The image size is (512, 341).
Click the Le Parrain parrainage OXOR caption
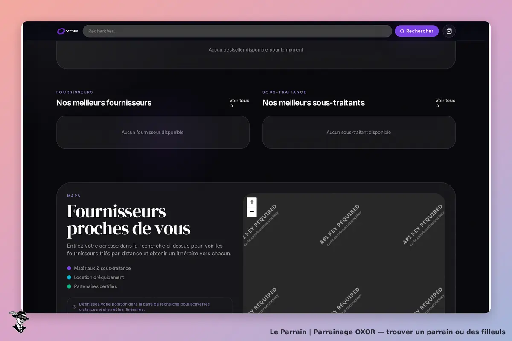[x=387, y=332]
